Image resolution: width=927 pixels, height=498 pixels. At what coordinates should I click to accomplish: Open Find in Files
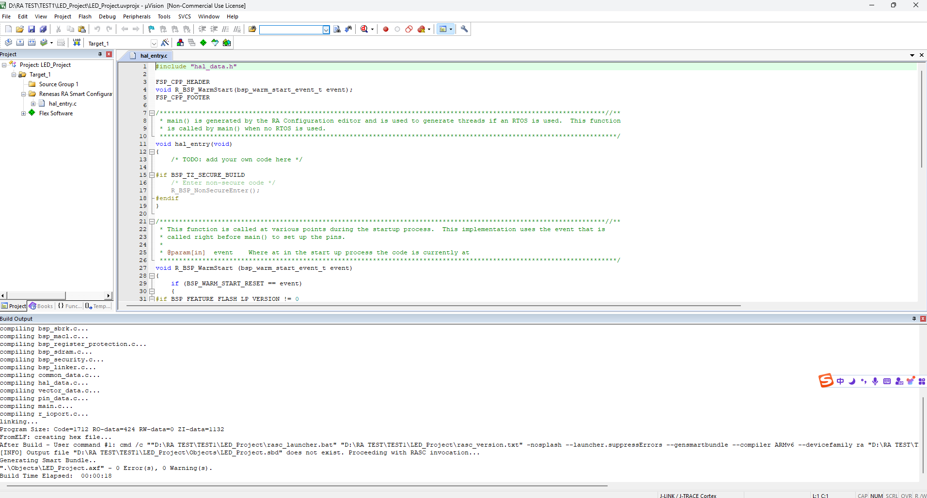pyautogui.click(x=252, y=29)
